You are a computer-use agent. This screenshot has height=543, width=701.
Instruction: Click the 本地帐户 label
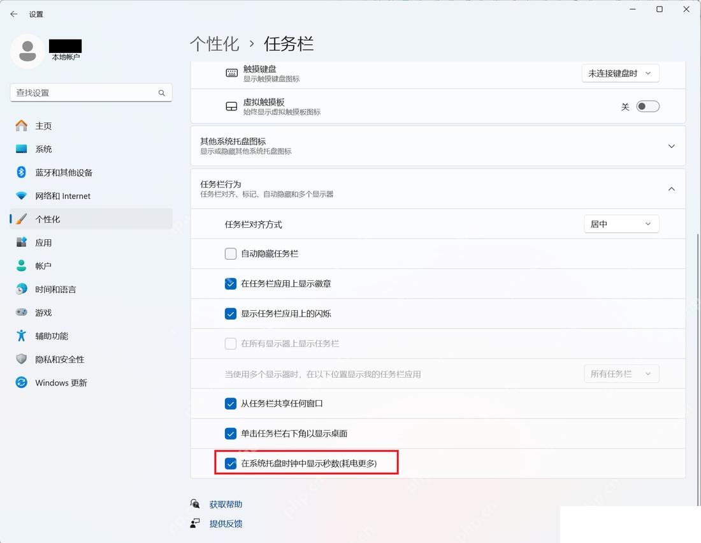66,57
